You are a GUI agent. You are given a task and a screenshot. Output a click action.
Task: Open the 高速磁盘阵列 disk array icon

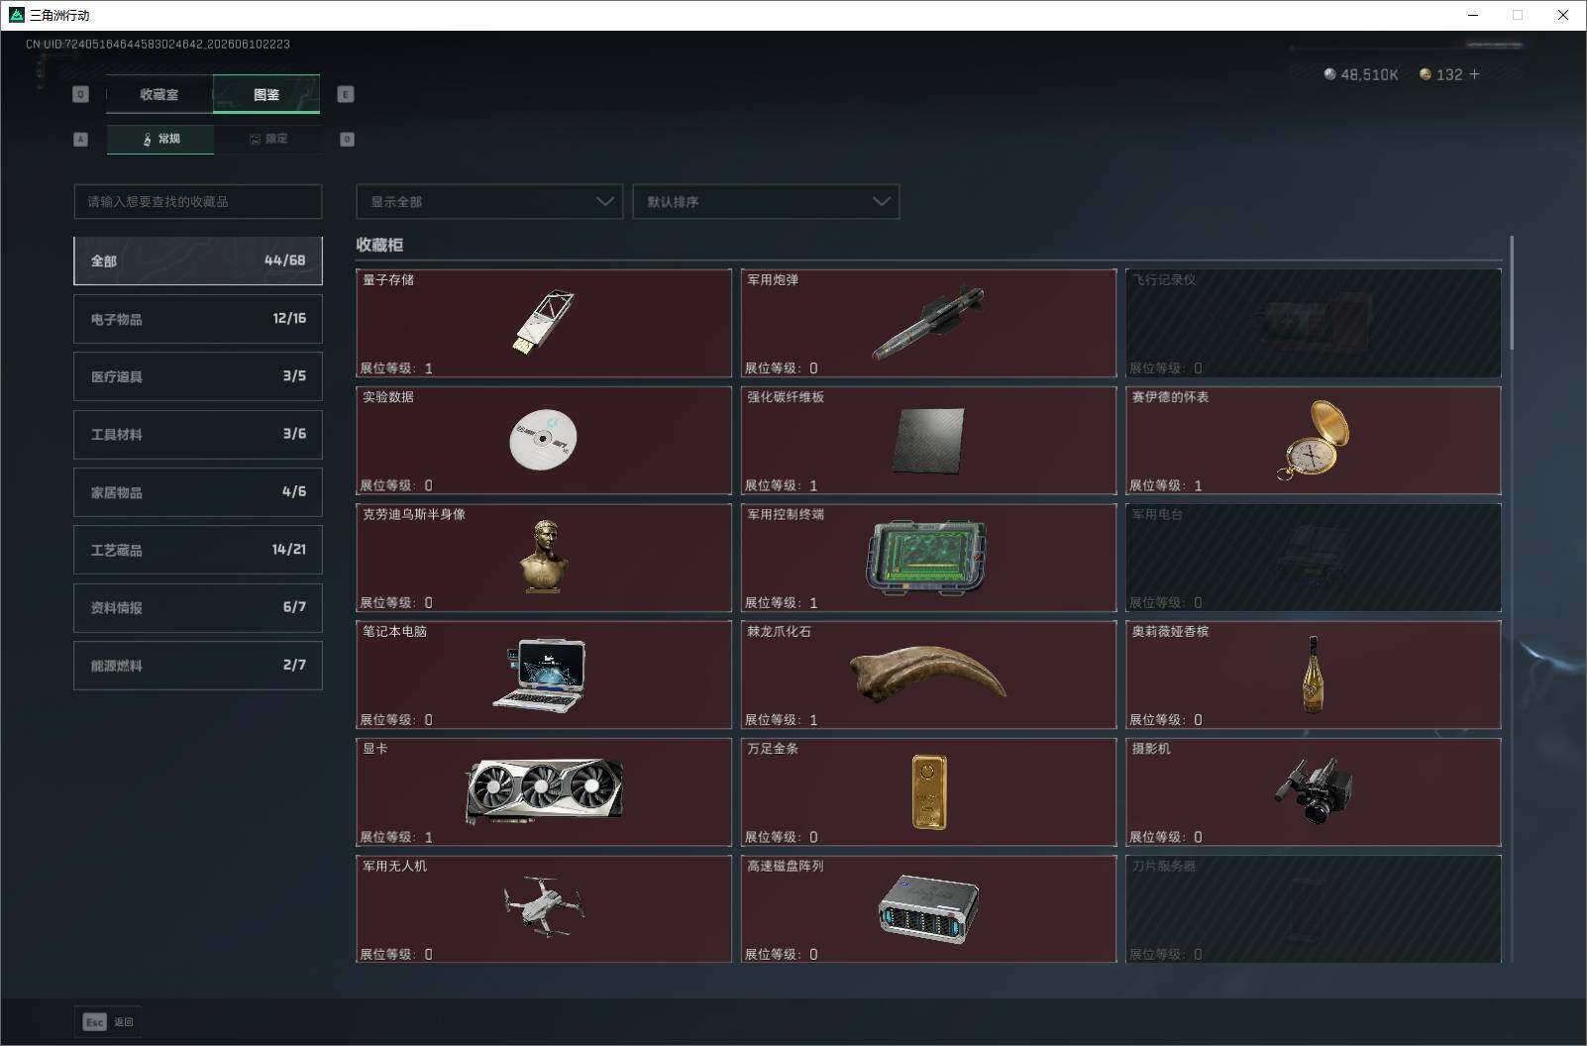tap(928, 908)
